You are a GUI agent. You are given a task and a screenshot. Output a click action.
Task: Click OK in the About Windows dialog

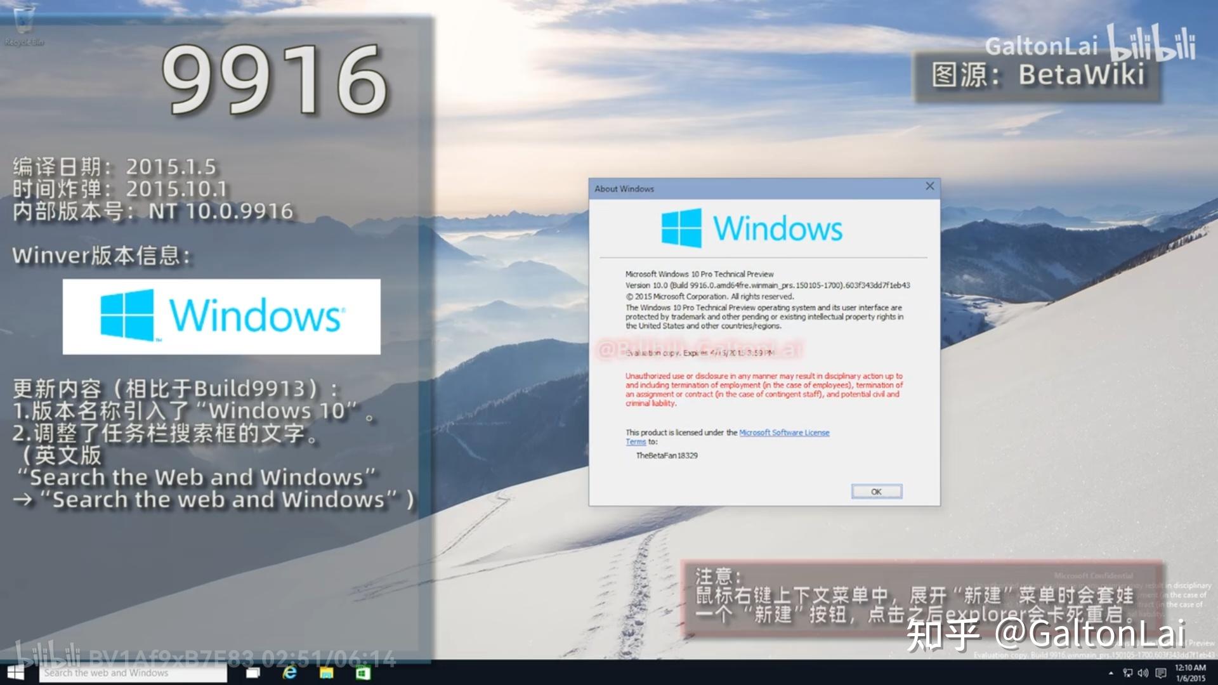tap(876, 492)
